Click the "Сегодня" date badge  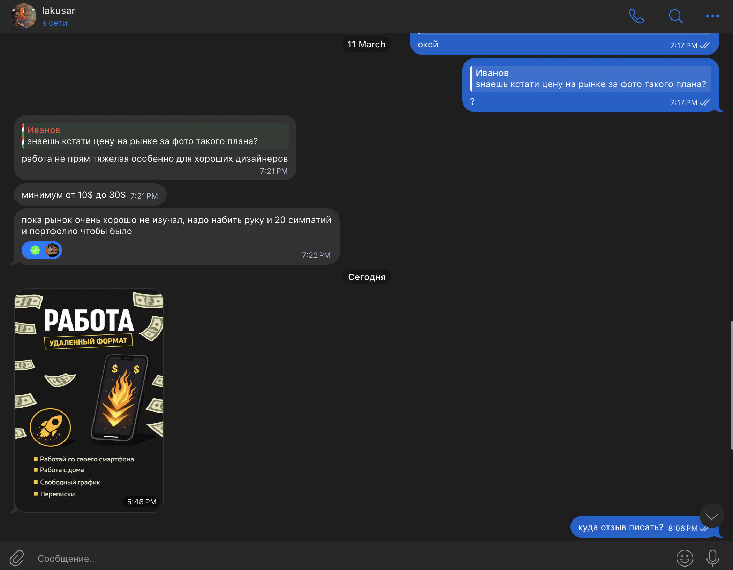tap(366, 277)
